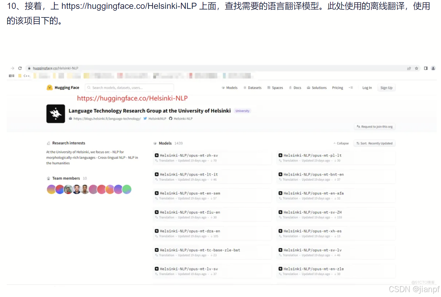Open model Helsinki-NLP/opus-mt-dra-en

(x=212, y=234)
